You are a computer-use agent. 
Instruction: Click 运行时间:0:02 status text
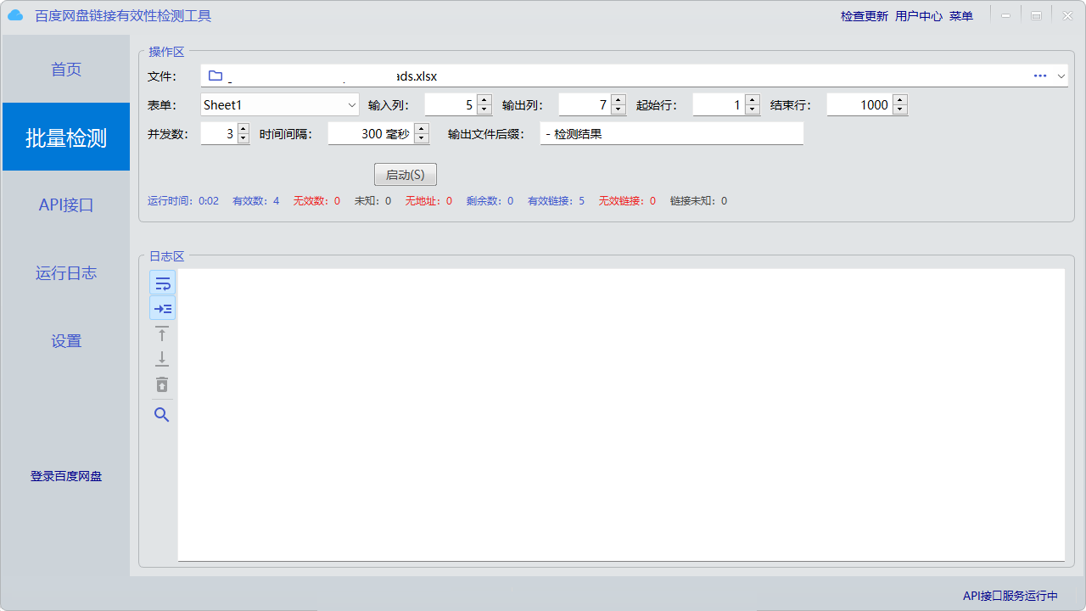tap(183, 201)
